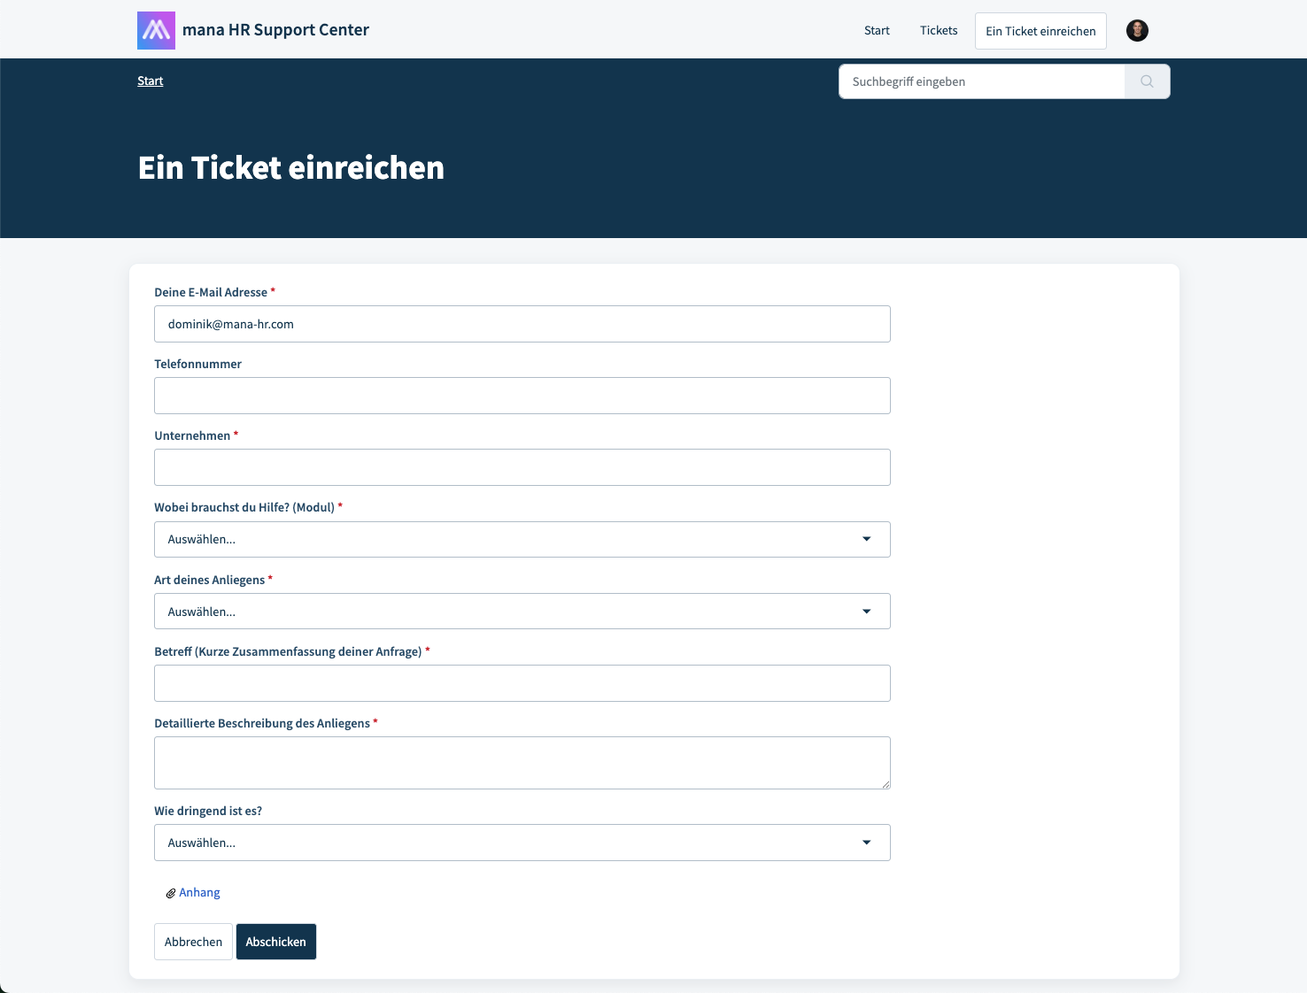1307x993 pixels.
Task: Click the E-Mail Adresse input field
Action: 522,324
